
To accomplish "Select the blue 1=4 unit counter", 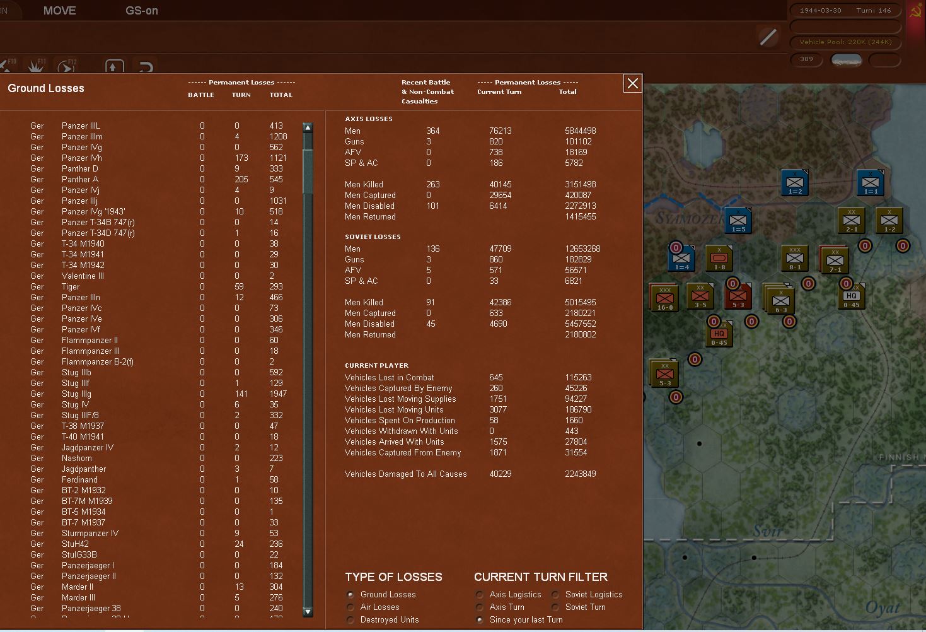I will point(681,259).
